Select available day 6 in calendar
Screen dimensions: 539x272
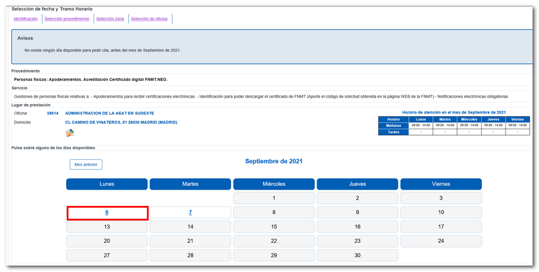pyautogui.click(x=107, y=212)
